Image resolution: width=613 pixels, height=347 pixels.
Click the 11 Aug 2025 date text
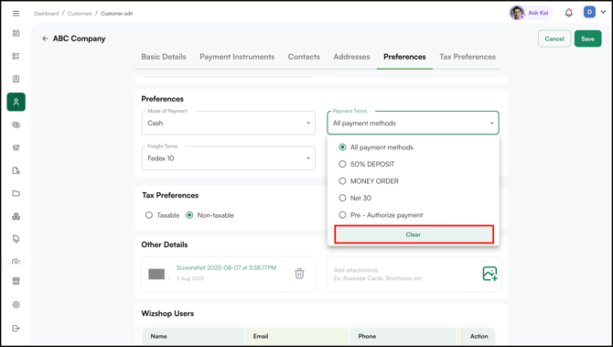[x=190, y=278]
